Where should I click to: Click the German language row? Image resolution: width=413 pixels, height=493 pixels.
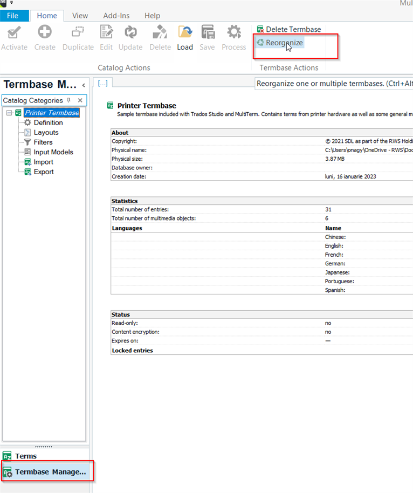tap(262, 263)
